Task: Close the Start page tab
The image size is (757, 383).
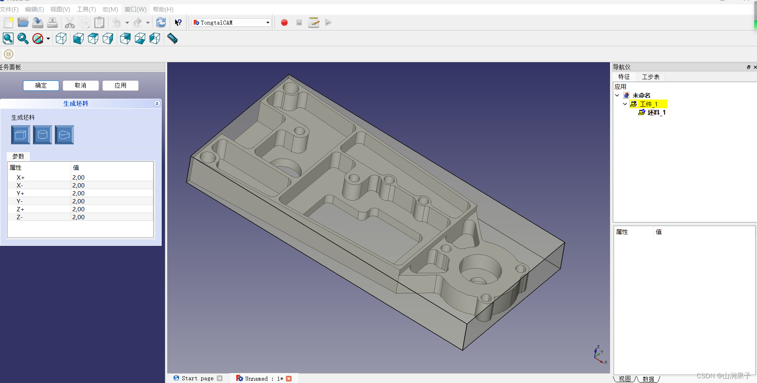Action: click(x=220, y=378)
